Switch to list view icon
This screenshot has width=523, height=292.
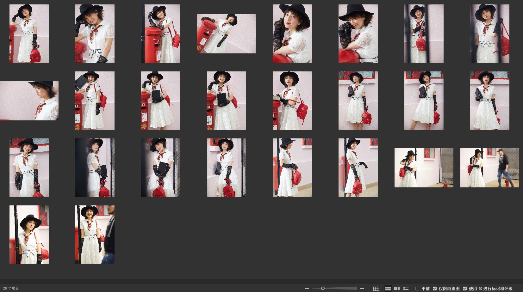click(406, 289)
